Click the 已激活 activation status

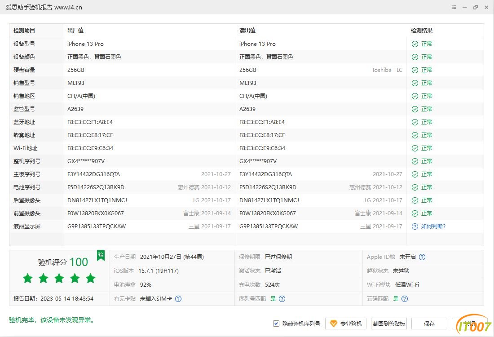tap(273, 271)
